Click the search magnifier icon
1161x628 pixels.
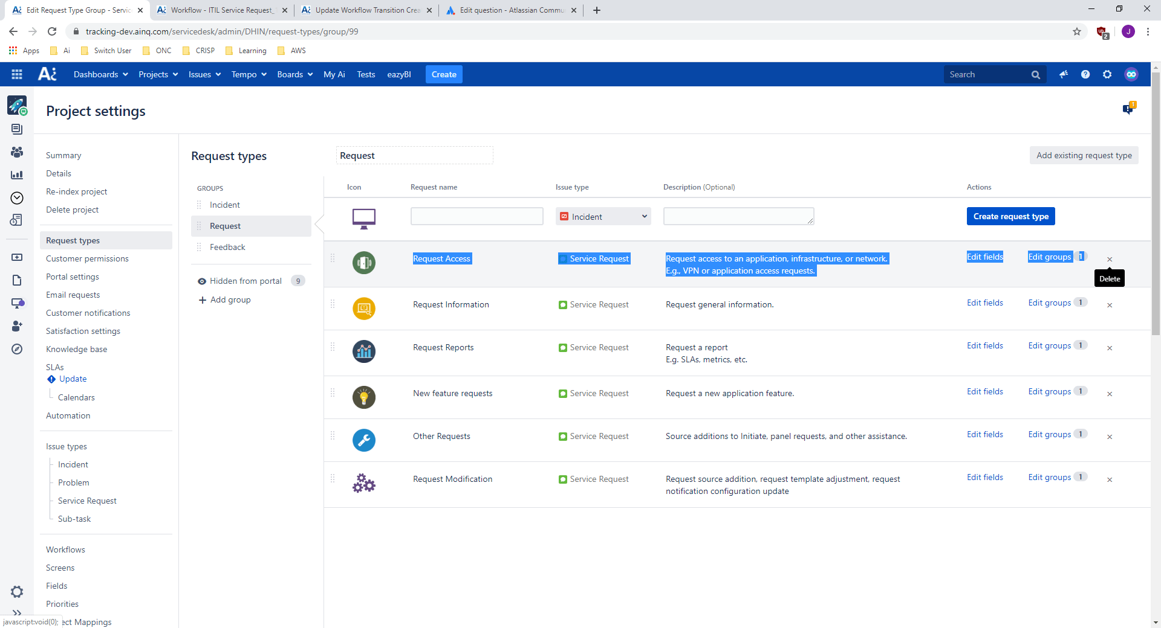tap(1035, 74)
